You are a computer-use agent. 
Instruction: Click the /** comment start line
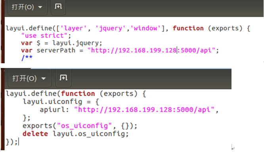27,58
